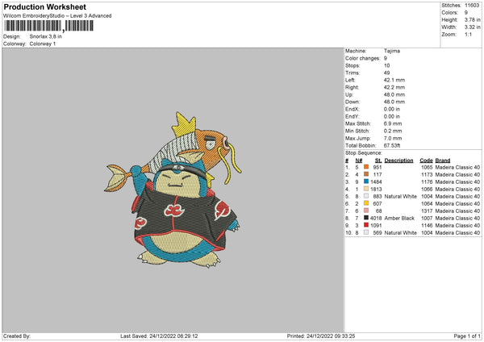Click the Last Saved timestamp in the footer
The width and height of the screenshot is (484, 342).
point(159,336)
